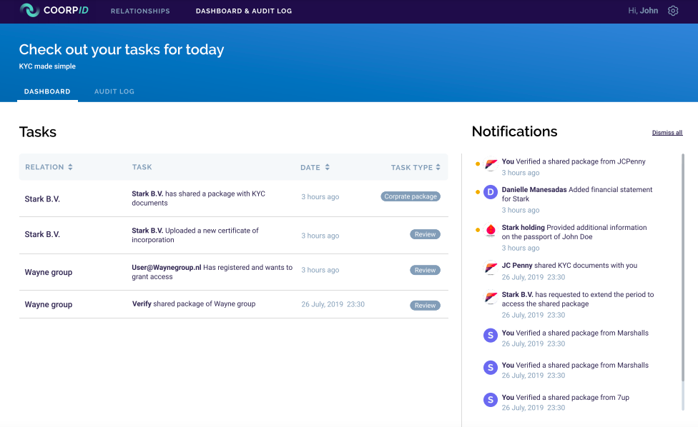
Task: Open Dashboard & Audit Log menu item
Action: coord(244,11)
